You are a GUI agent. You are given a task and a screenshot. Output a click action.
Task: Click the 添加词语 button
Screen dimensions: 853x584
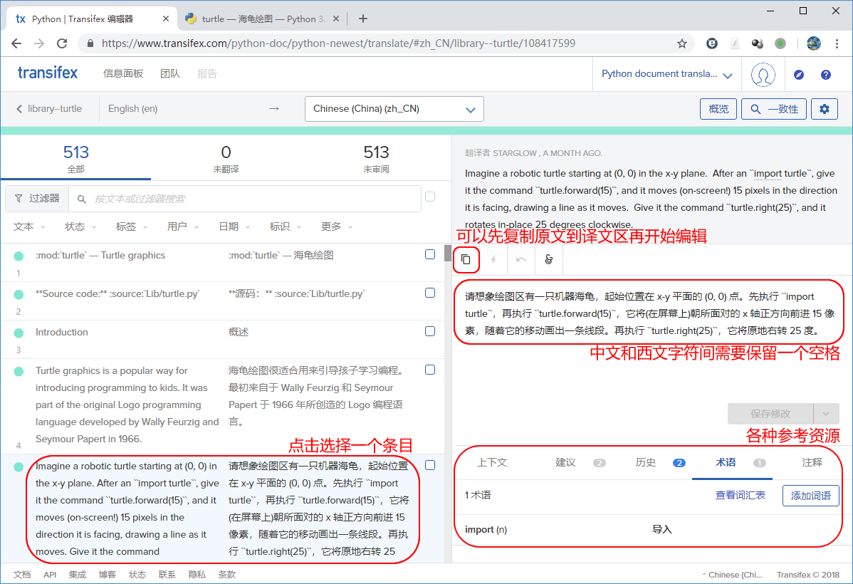coord(810,496)
